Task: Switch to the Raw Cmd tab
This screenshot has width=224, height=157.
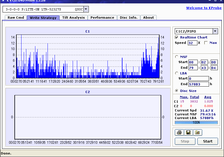Action: 16,18
